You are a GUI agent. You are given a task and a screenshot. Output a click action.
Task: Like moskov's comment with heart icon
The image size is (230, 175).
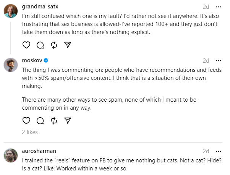coord(26,121)
